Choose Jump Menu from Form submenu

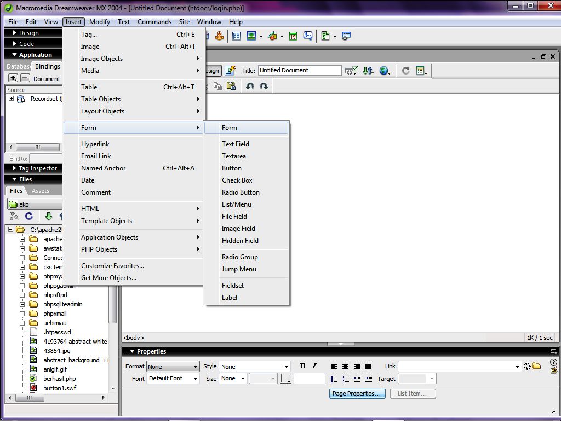point(246,269)
